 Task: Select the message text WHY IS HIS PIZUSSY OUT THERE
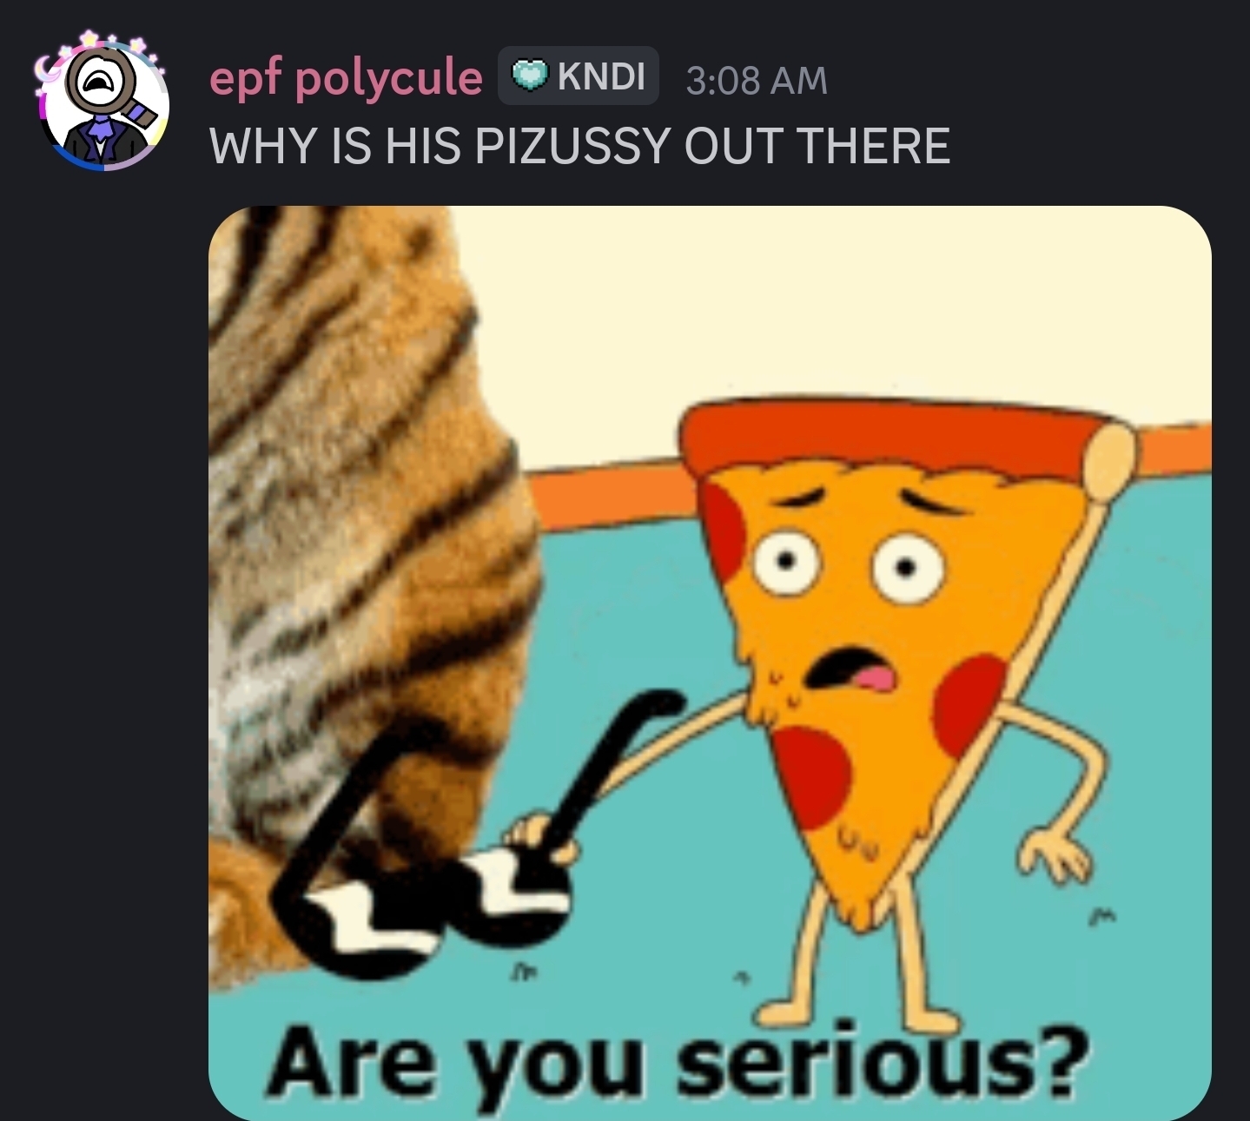coord(579,145)
